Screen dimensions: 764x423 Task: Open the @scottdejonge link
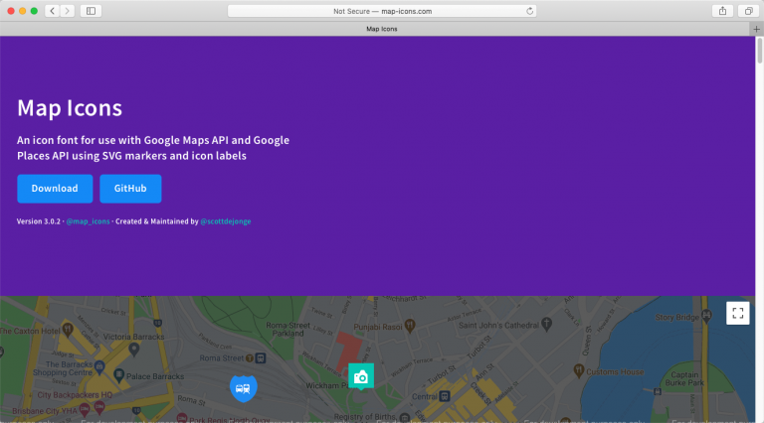[226, 221]
